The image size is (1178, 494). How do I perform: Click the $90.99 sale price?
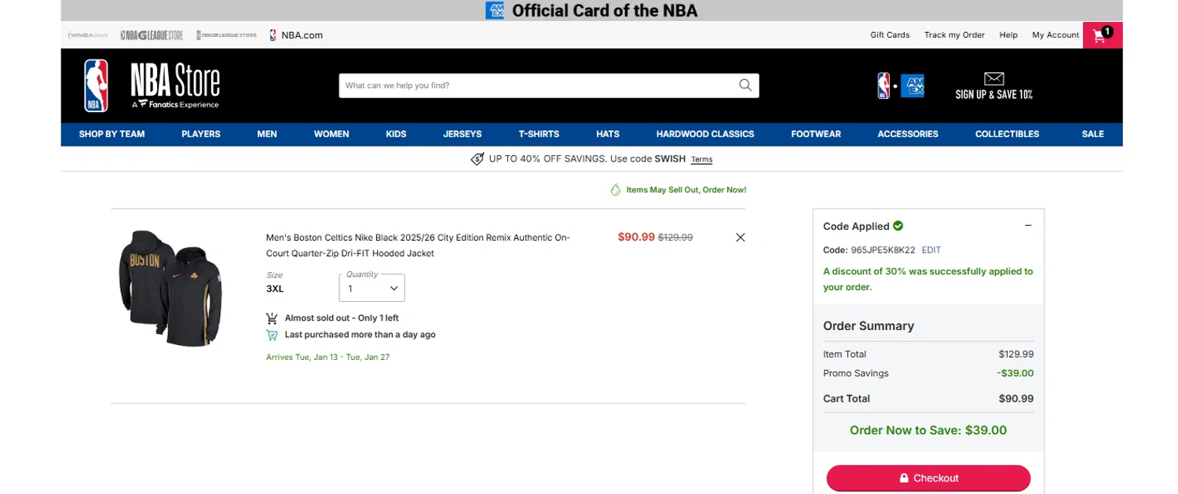(636, 237)
